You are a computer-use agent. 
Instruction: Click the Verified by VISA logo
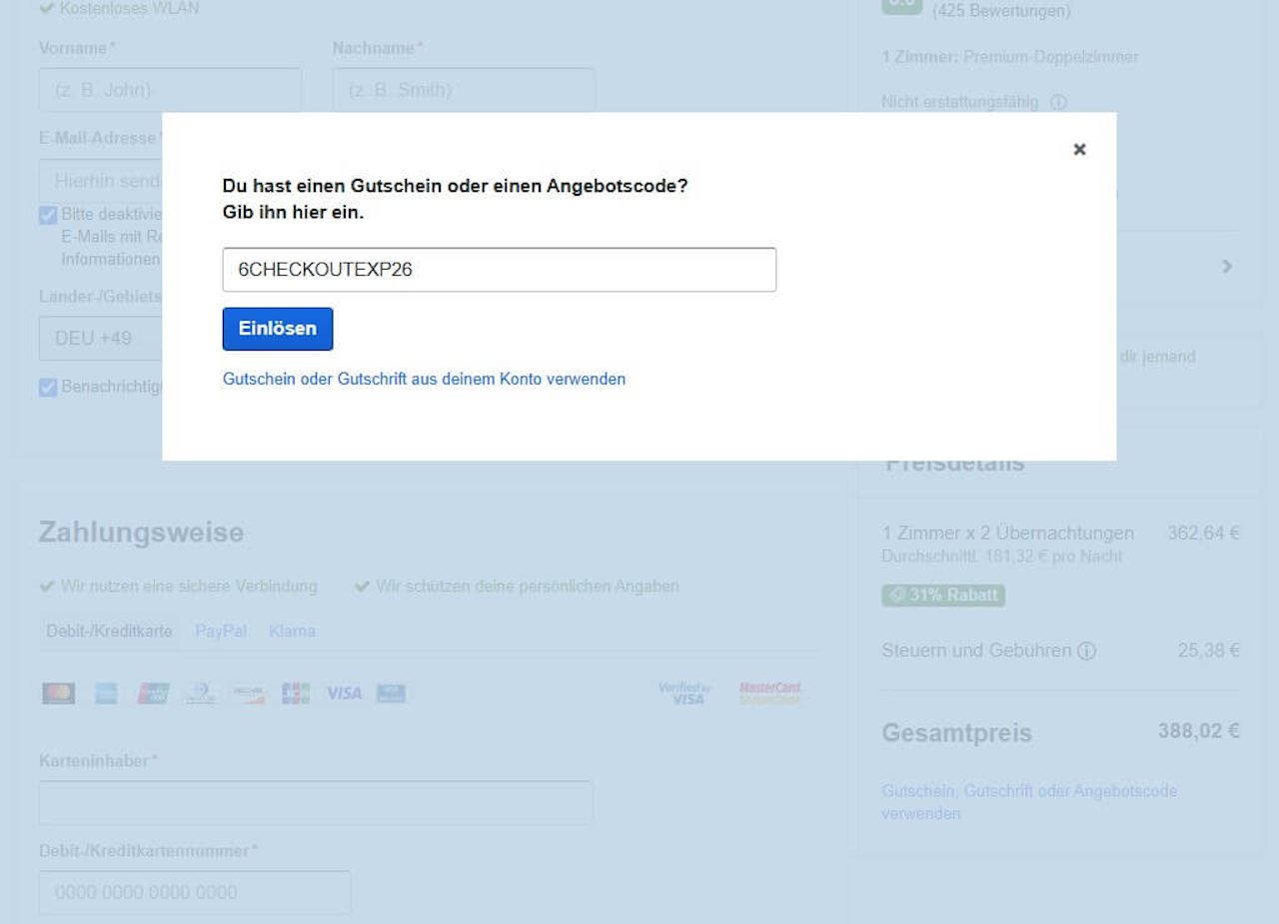(684, 693)
